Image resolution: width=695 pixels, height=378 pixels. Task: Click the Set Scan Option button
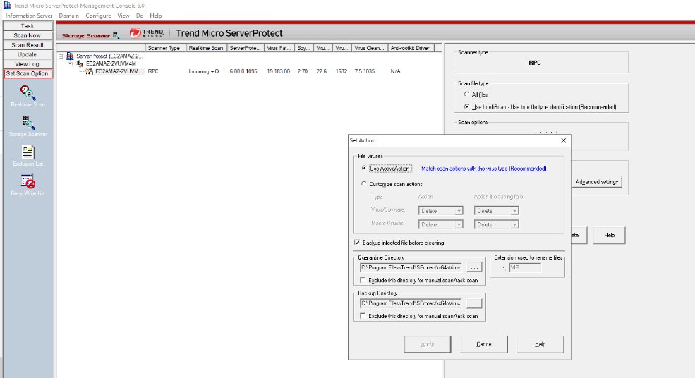coord(28,73)
